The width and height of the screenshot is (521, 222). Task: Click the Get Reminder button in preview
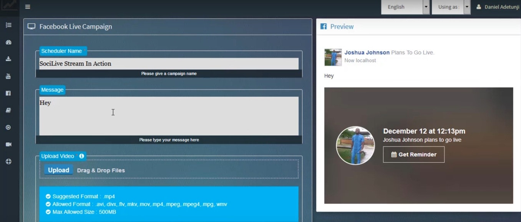414,155
